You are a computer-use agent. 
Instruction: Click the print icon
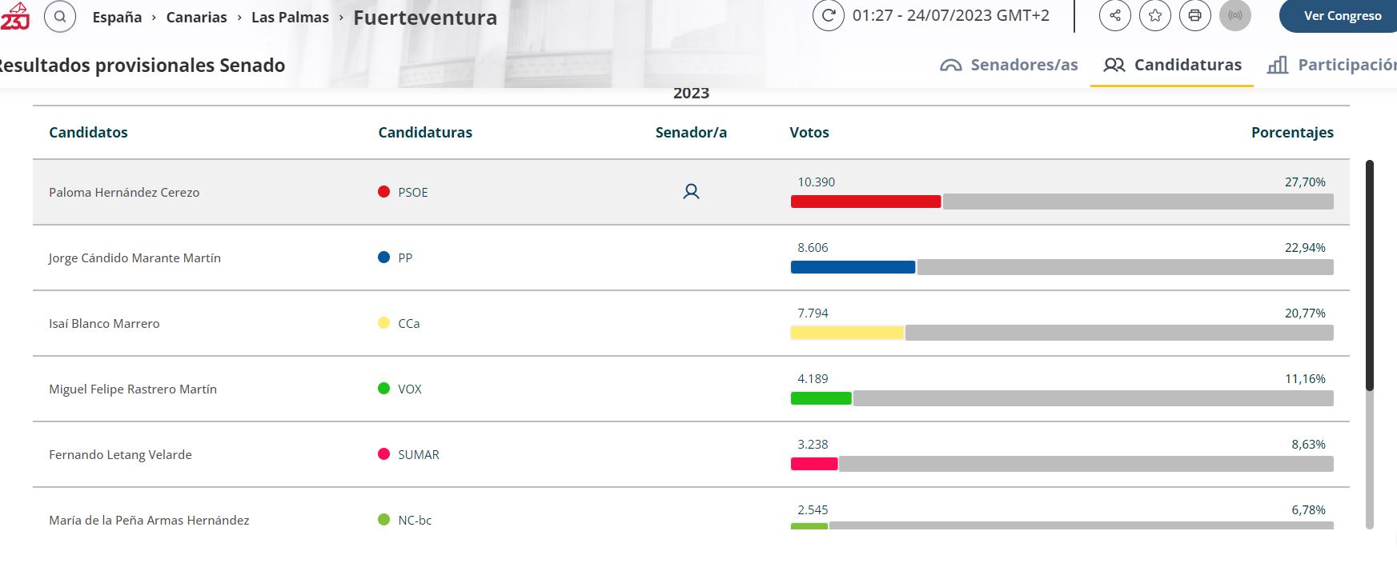(x=1195, y=15)
